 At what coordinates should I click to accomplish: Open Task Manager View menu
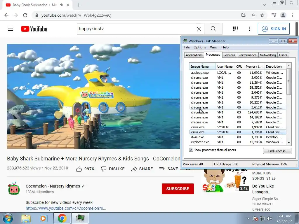(213, 47)
